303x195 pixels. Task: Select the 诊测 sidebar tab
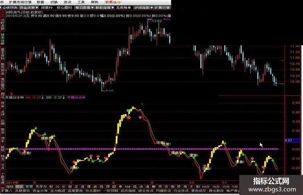click(3, 122)
